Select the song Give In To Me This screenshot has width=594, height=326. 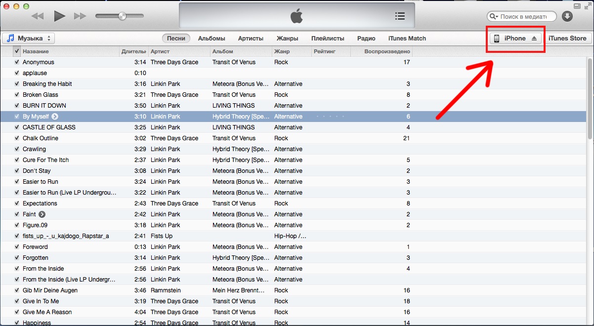pos(41,301)
